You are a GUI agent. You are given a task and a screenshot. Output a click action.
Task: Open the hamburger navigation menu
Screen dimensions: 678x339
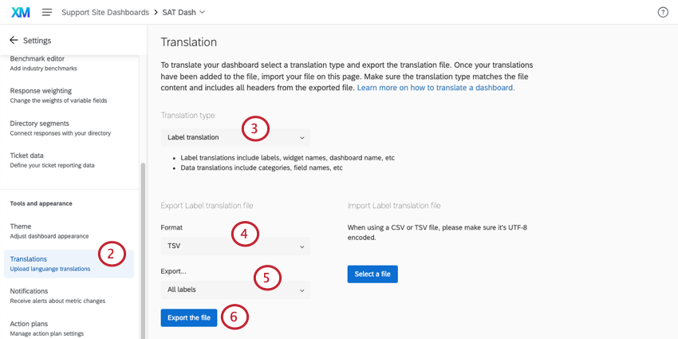pos(47,12)
